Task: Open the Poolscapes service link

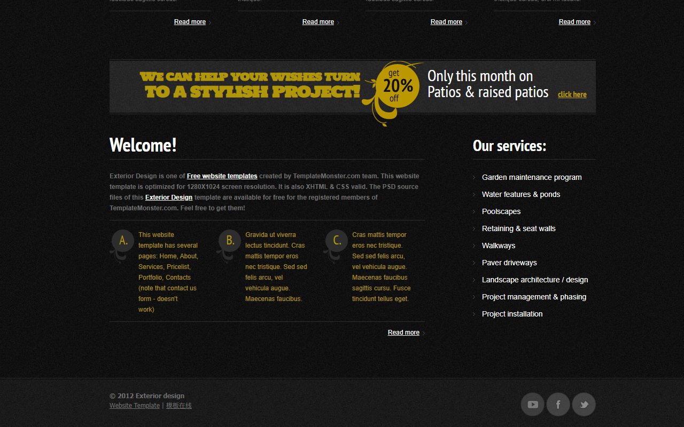Action: (x=501, y=211)
